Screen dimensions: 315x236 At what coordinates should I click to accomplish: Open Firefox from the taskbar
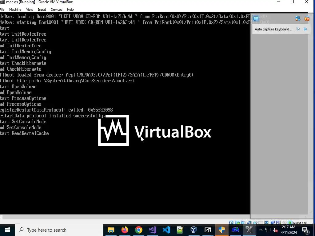(x=125, y=230)
